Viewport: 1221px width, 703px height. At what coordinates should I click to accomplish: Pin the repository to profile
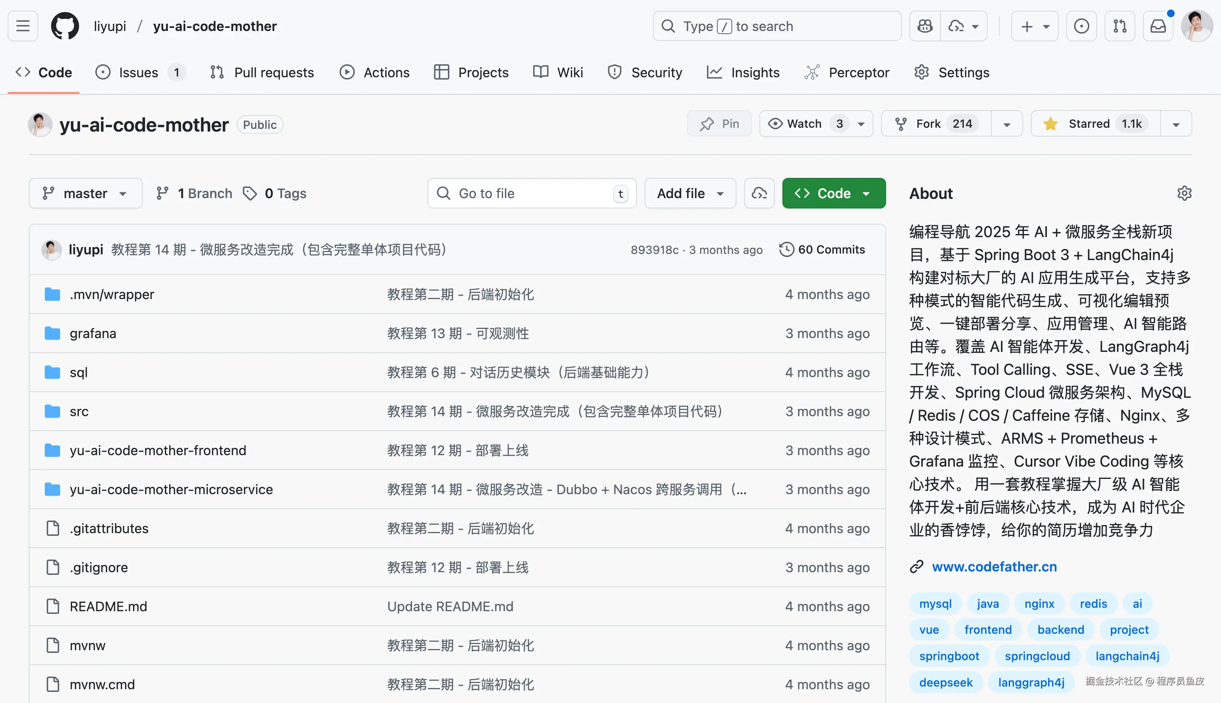719,124
